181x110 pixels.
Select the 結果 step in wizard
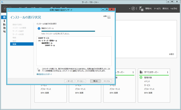point(22,44)
